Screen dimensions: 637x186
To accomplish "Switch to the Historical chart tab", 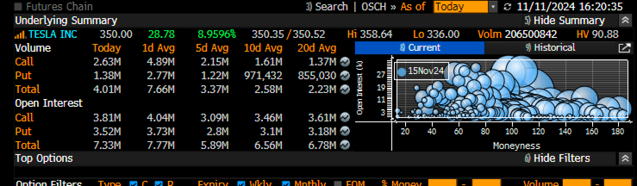I will point(550,48).
